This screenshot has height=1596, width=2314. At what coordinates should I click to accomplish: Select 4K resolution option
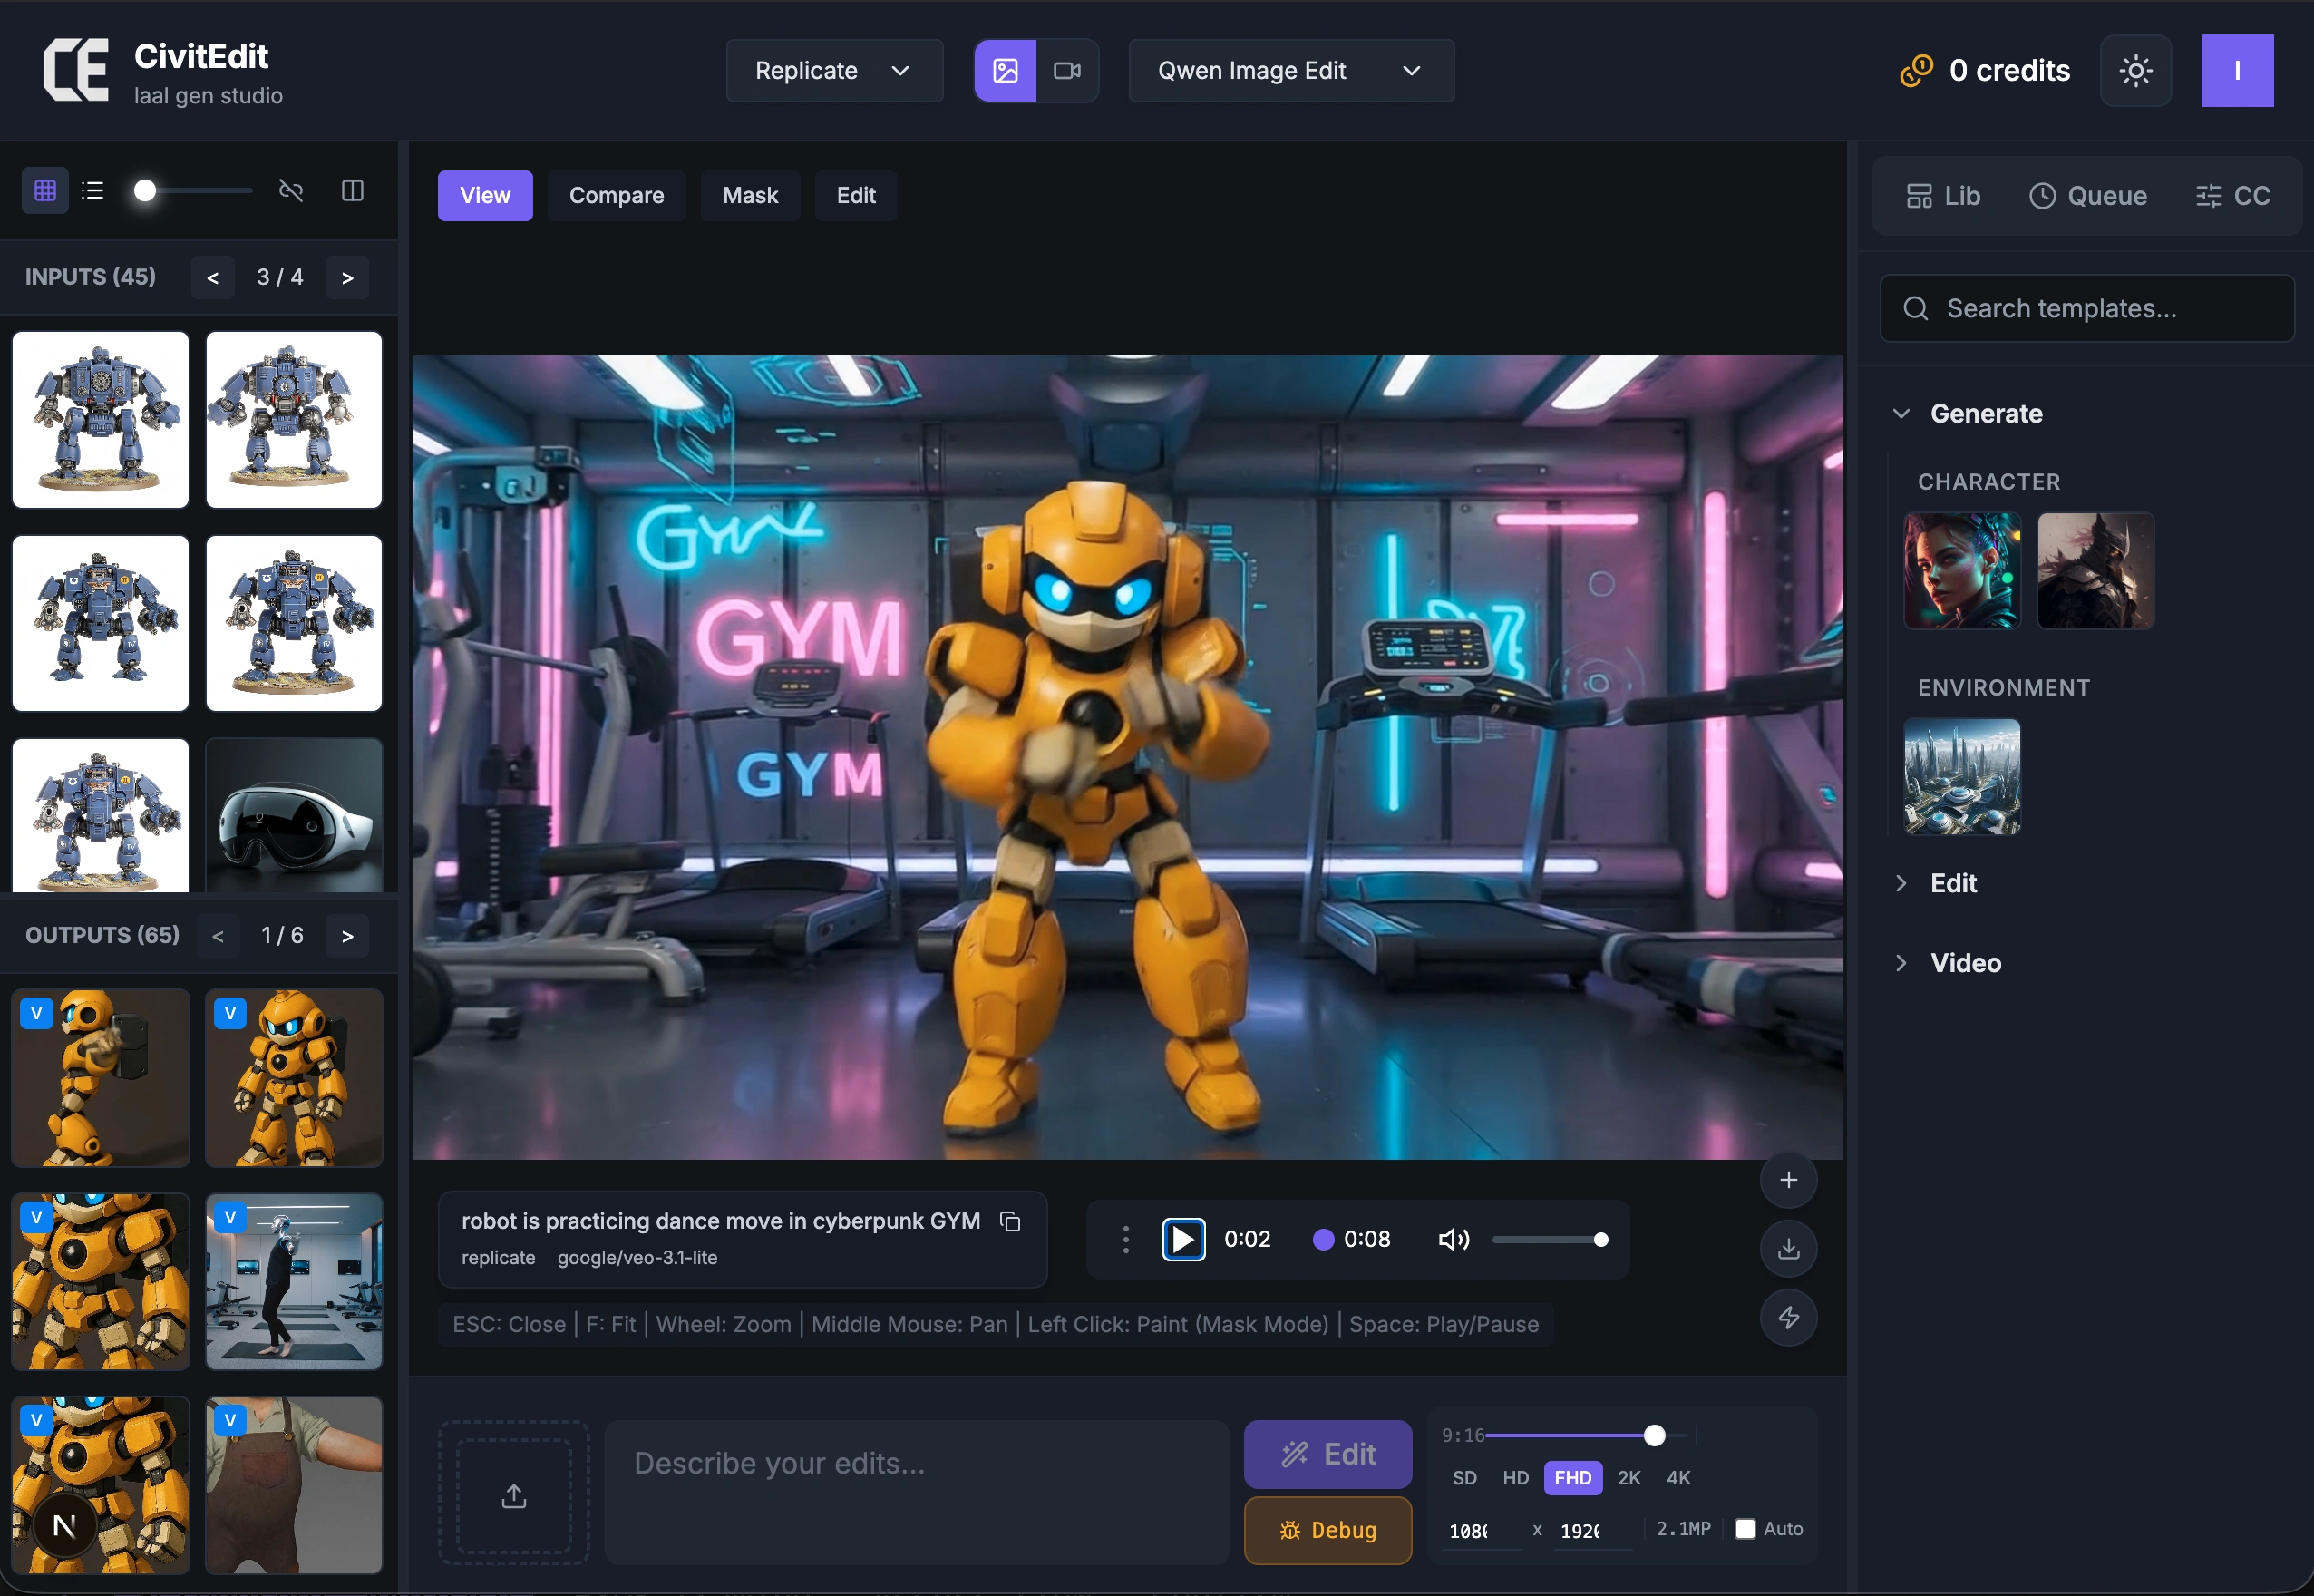[x=1678, y=1477]
